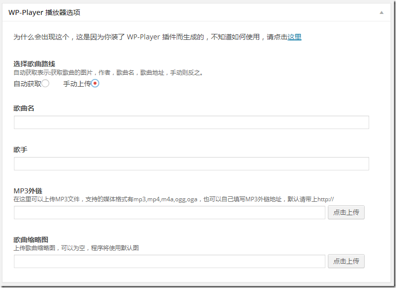Image resolution: width=396 pixels, height=288 pixels.
Task: Open the 这里 help link
Action: tap(295, 37)
